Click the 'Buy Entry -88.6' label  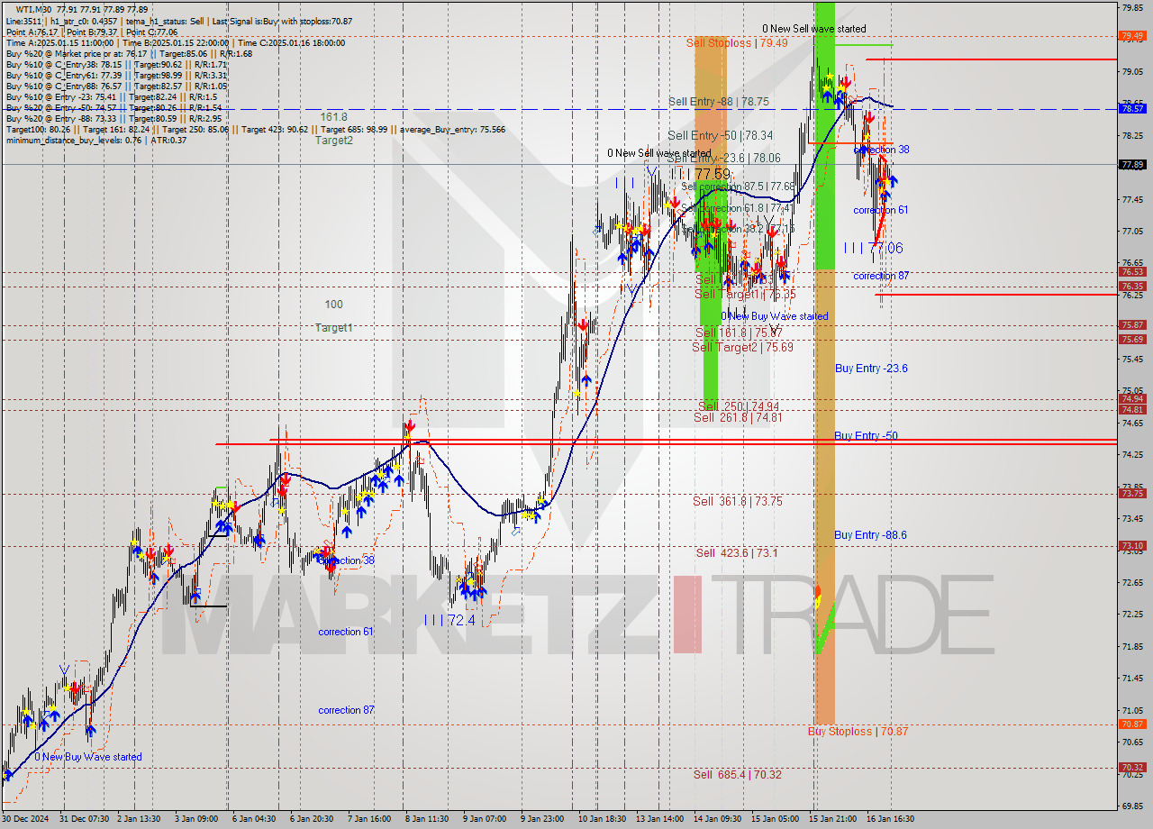870,534
